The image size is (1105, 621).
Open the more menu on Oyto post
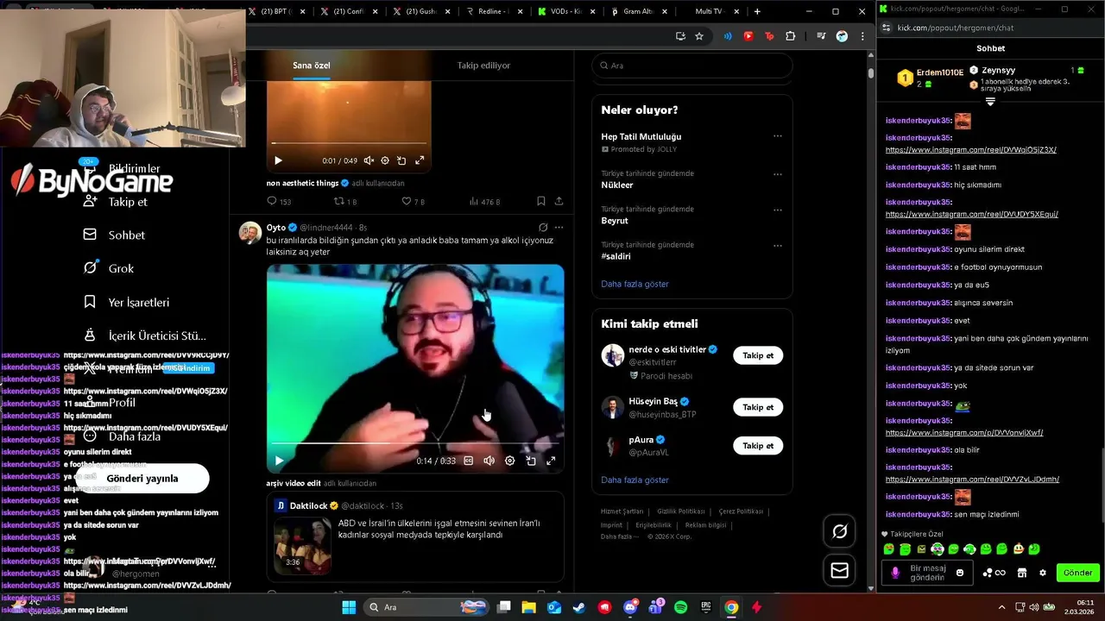tap(559, 228)
